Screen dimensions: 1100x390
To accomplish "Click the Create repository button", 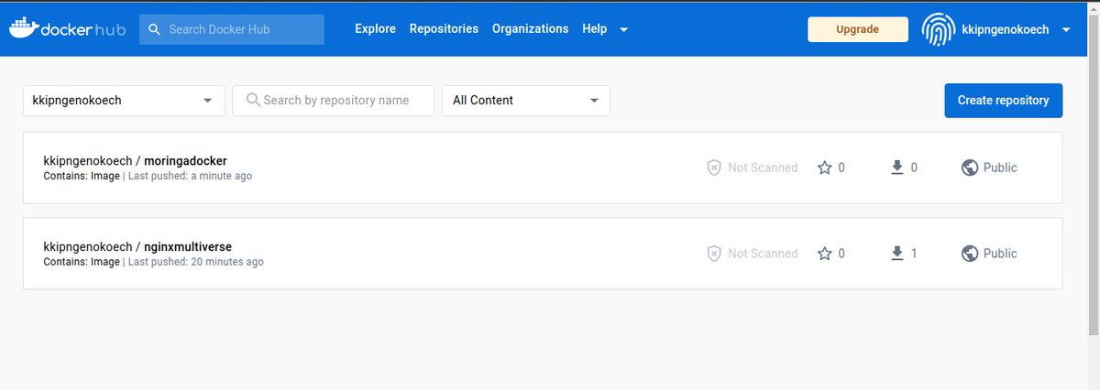I will point(1003,101).
